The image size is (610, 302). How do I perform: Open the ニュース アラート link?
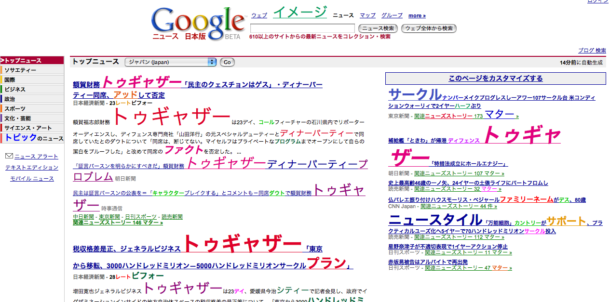(36, 157)
